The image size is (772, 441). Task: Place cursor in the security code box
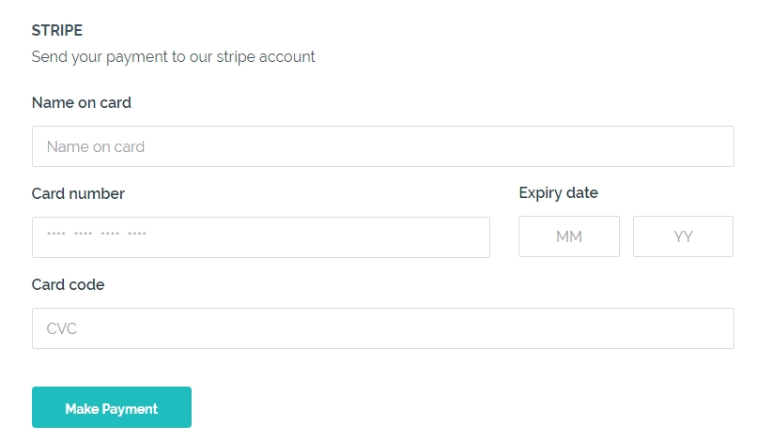(x=382, y=328)
